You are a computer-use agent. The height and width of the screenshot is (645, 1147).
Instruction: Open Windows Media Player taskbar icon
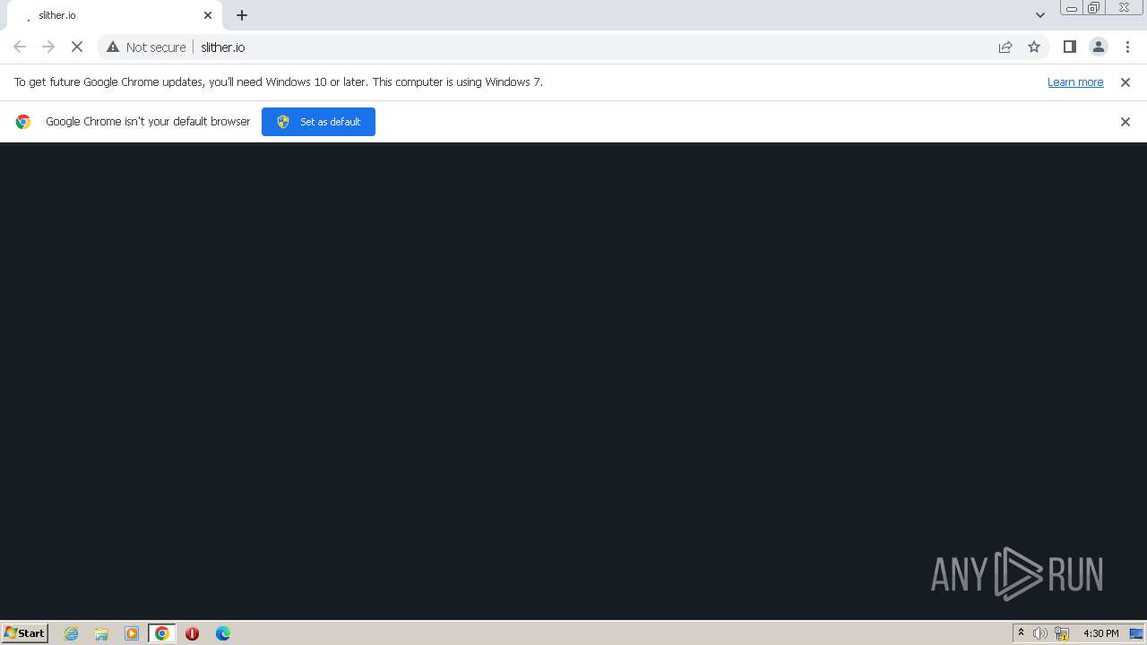(x=132, y=633)
